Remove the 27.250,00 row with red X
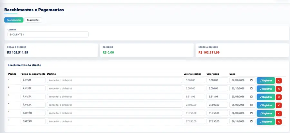 click(x=278, y=122)
